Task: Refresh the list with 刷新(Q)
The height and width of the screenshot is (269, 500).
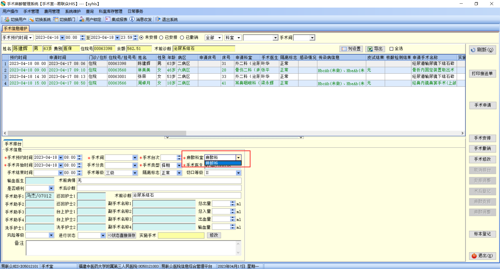Action: coord(482,50)
